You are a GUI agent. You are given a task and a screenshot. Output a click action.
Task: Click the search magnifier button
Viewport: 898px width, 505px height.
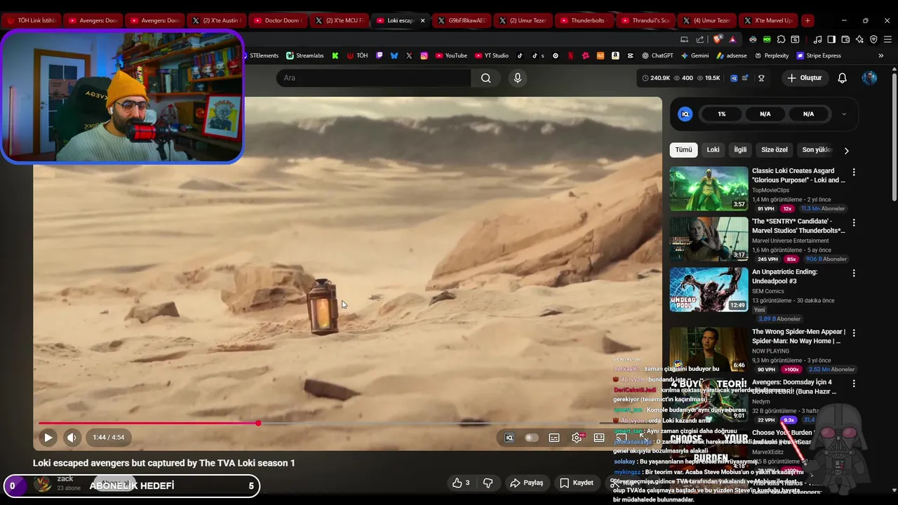click(485, 78)
